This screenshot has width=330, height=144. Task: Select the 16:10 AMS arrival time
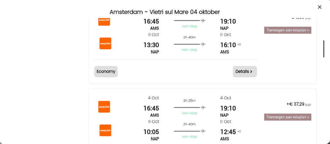coord(228,45)
